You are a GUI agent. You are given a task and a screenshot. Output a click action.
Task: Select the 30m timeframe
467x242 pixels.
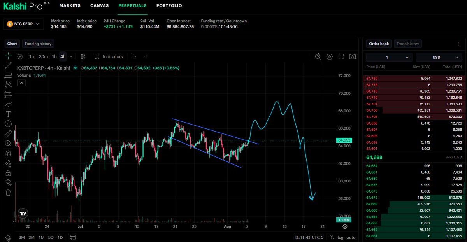[x=43, y=56]
